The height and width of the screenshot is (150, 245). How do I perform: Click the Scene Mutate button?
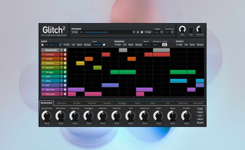click(x=87, y=45)
